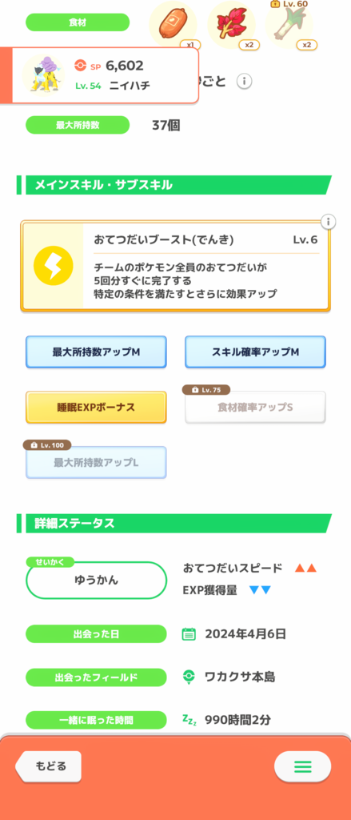Open info icon on main skill card
The image size is (351, 820).
click(x=328, y=222)
